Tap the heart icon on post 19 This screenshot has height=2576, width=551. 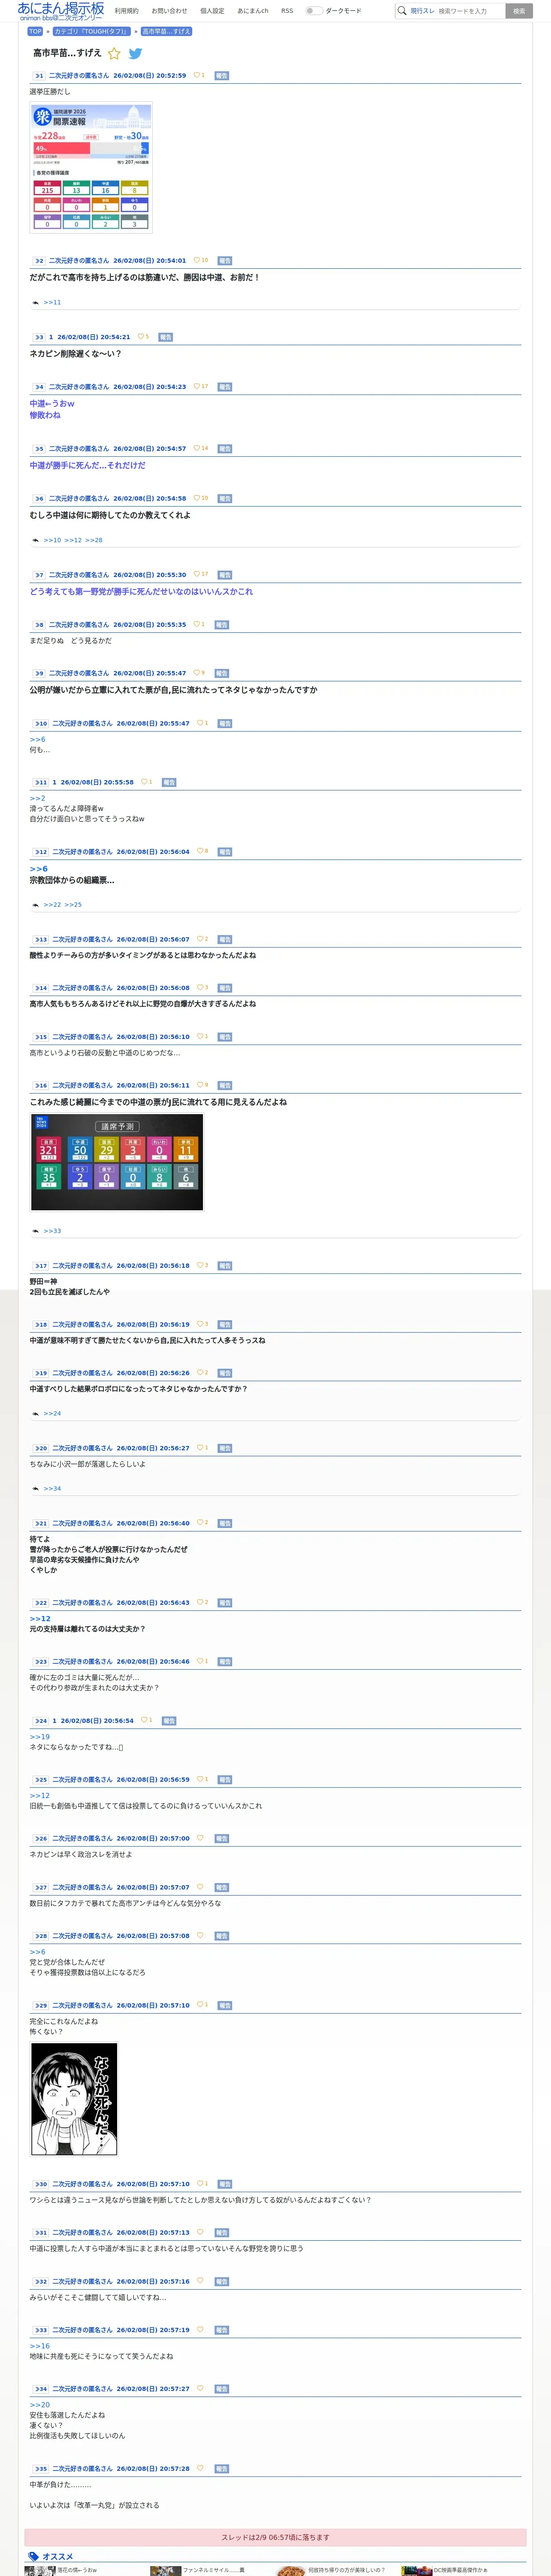click(199, 1372)
